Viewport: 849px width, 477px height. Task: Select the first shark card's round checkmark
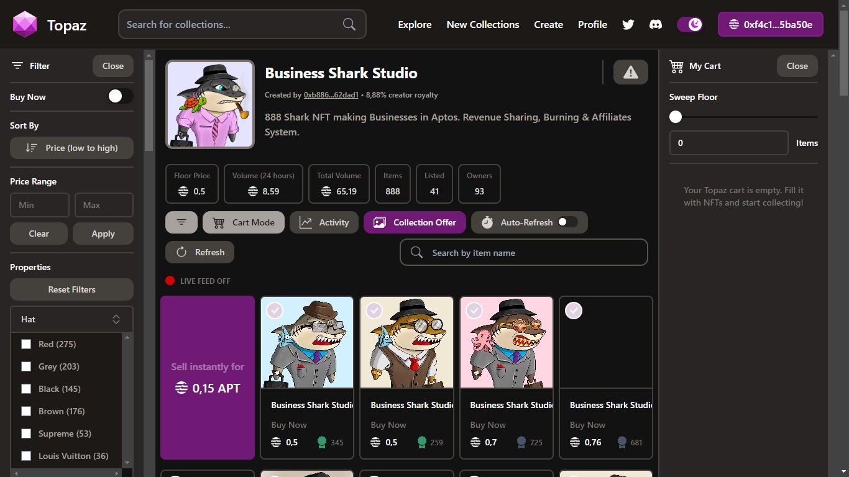(275, 310)
